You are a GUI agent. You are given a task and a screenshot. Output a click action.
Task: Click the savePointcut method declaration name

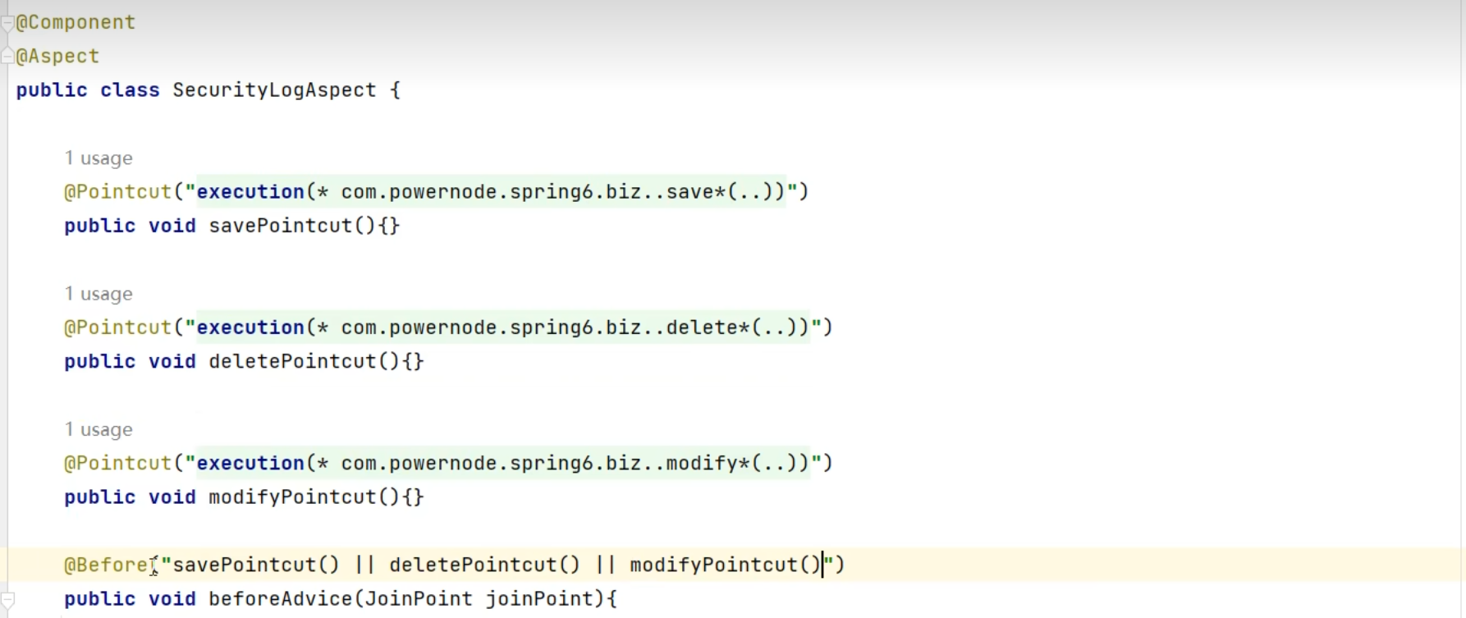pos(280,226)
